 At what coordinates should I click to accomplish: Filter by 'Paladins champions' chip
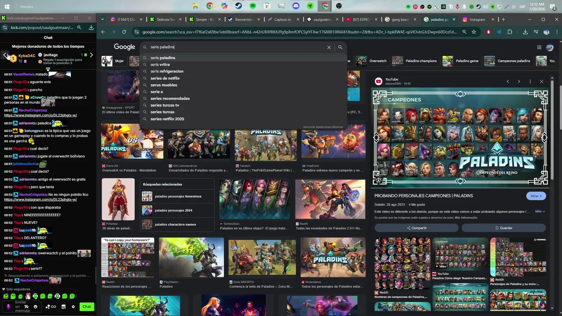click(x=415, y=61)
